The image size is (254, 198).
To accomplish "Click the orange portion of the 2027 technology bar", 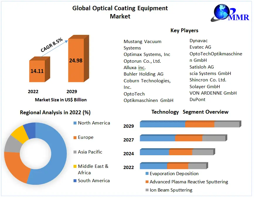I will click(x=188, y=138).
